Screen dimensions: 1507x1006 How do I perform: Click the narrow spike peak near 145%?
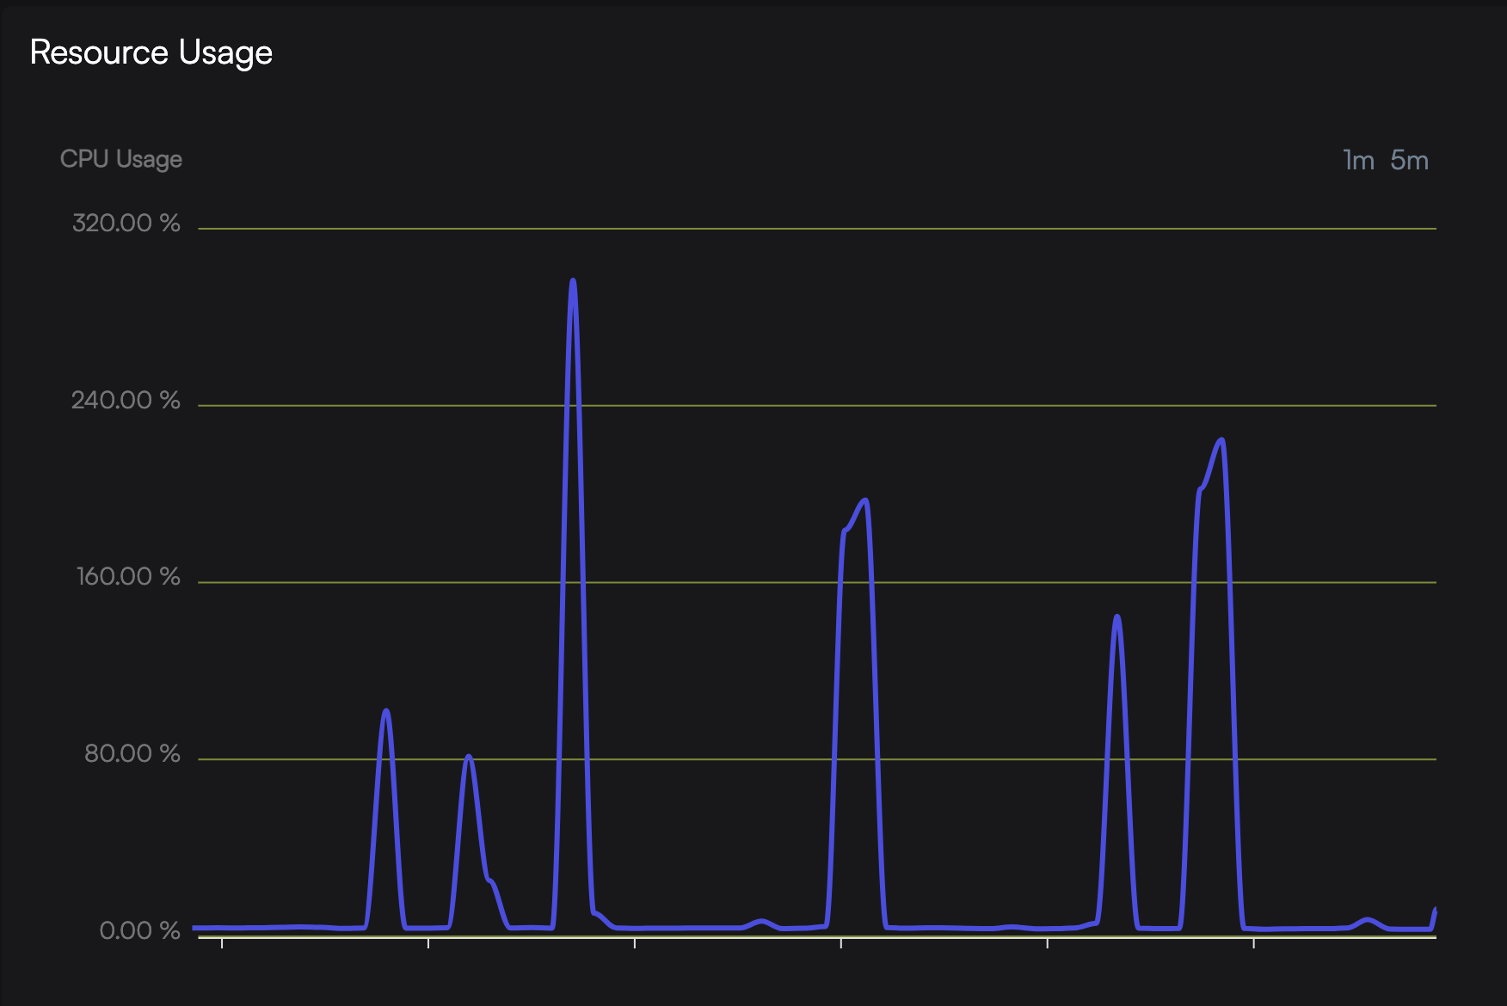click(x=1116, y=616)
